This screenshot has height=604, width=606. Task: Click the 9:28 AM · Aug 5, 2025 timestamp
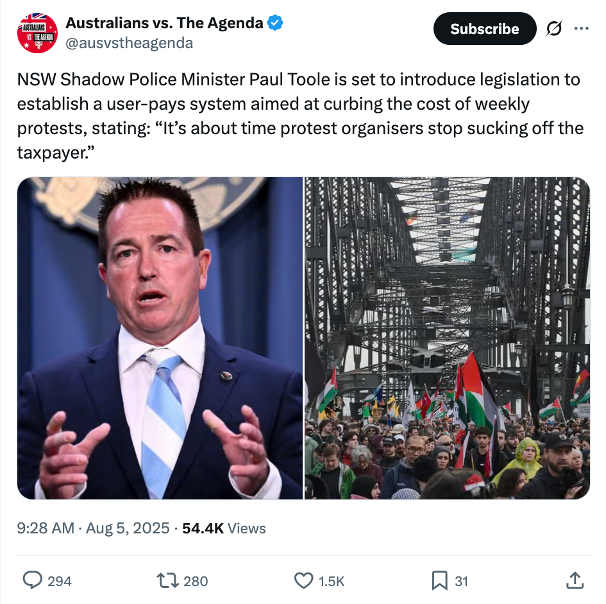pyautogui.click(x=93, y=528)
